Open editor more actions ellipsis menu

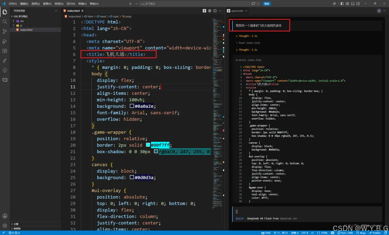tap(220, 11)
